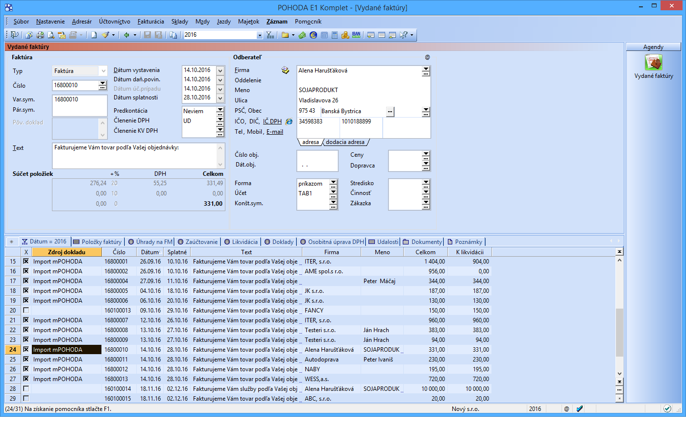The height and width of the screenshot is (433, 686).
Task: Click the new blank record icon
Action: (94, 35)
